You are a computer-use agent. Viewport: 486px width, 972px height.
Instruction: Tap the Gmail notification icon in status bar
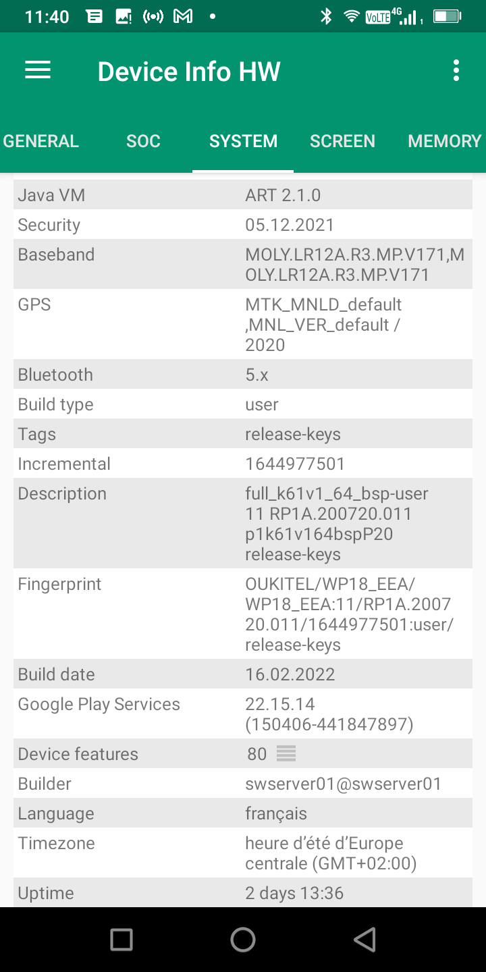coord(183,17)
